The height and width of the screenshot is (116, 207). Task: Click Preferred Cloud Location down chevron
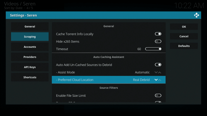pos(156,80)
